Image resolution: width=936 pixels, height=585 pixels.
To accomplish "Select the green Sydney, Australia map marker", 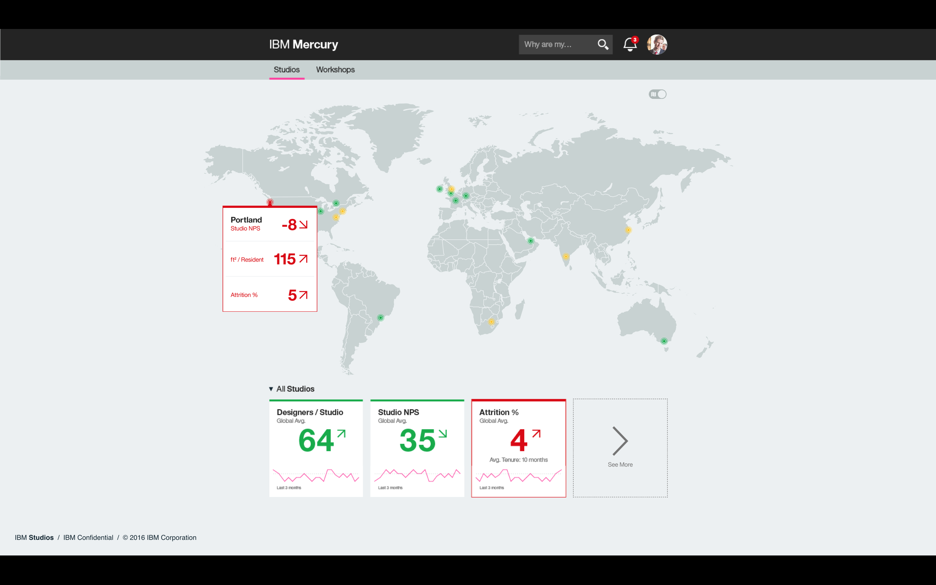I will pyautogui.click(x=664, y=341).
